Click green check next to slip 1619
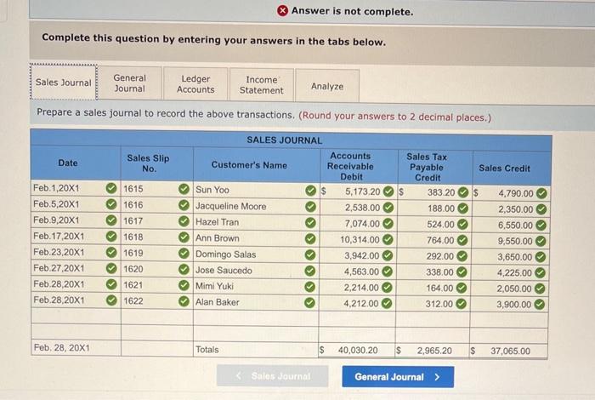The height and width of the screenshot is (400, 595). (184, 253)
